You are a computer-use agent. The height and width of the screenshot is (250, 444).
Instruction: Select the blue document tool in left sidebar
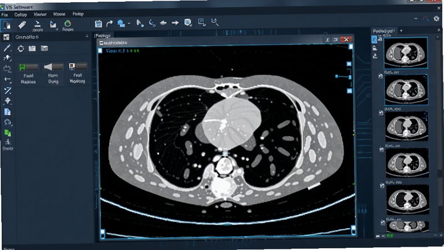tap(7, 112)
